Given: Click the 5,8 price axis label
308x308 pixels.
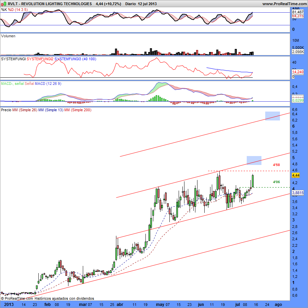Looking at the screenshot, I should 295,132.
